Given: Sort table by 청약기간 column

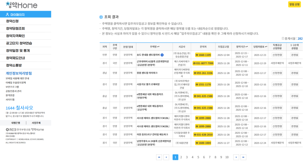Looking at the screenshot, I should click(242, 47).
